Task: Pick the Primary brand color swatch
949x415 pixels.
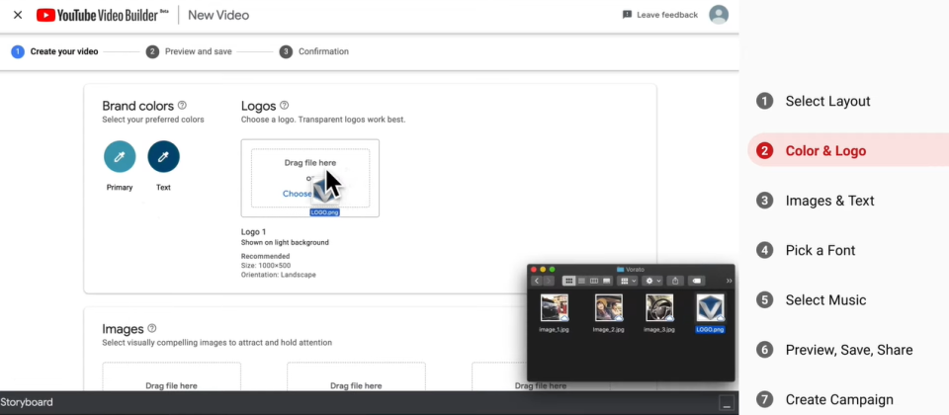Action: 120,157
